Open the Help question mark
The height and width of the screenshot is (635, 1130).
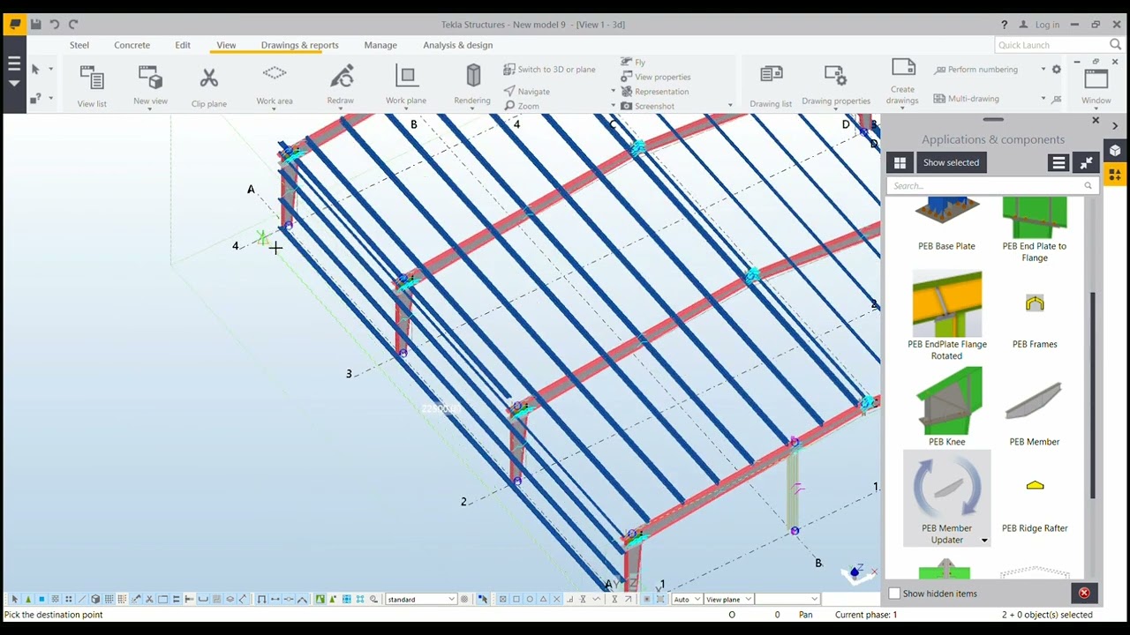point(1004,25)
